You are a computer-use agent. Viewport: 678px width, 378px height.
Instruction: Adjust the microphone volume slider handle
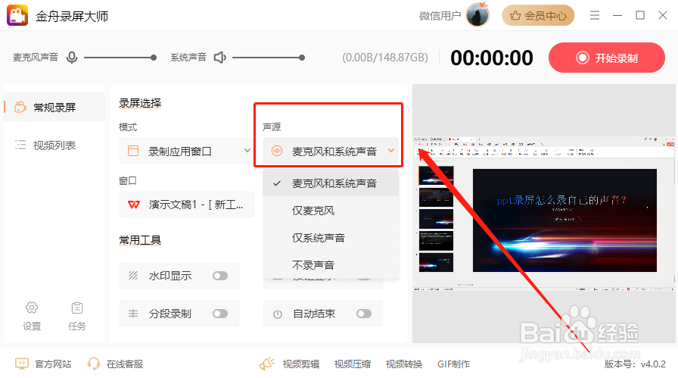click(154, 58)
